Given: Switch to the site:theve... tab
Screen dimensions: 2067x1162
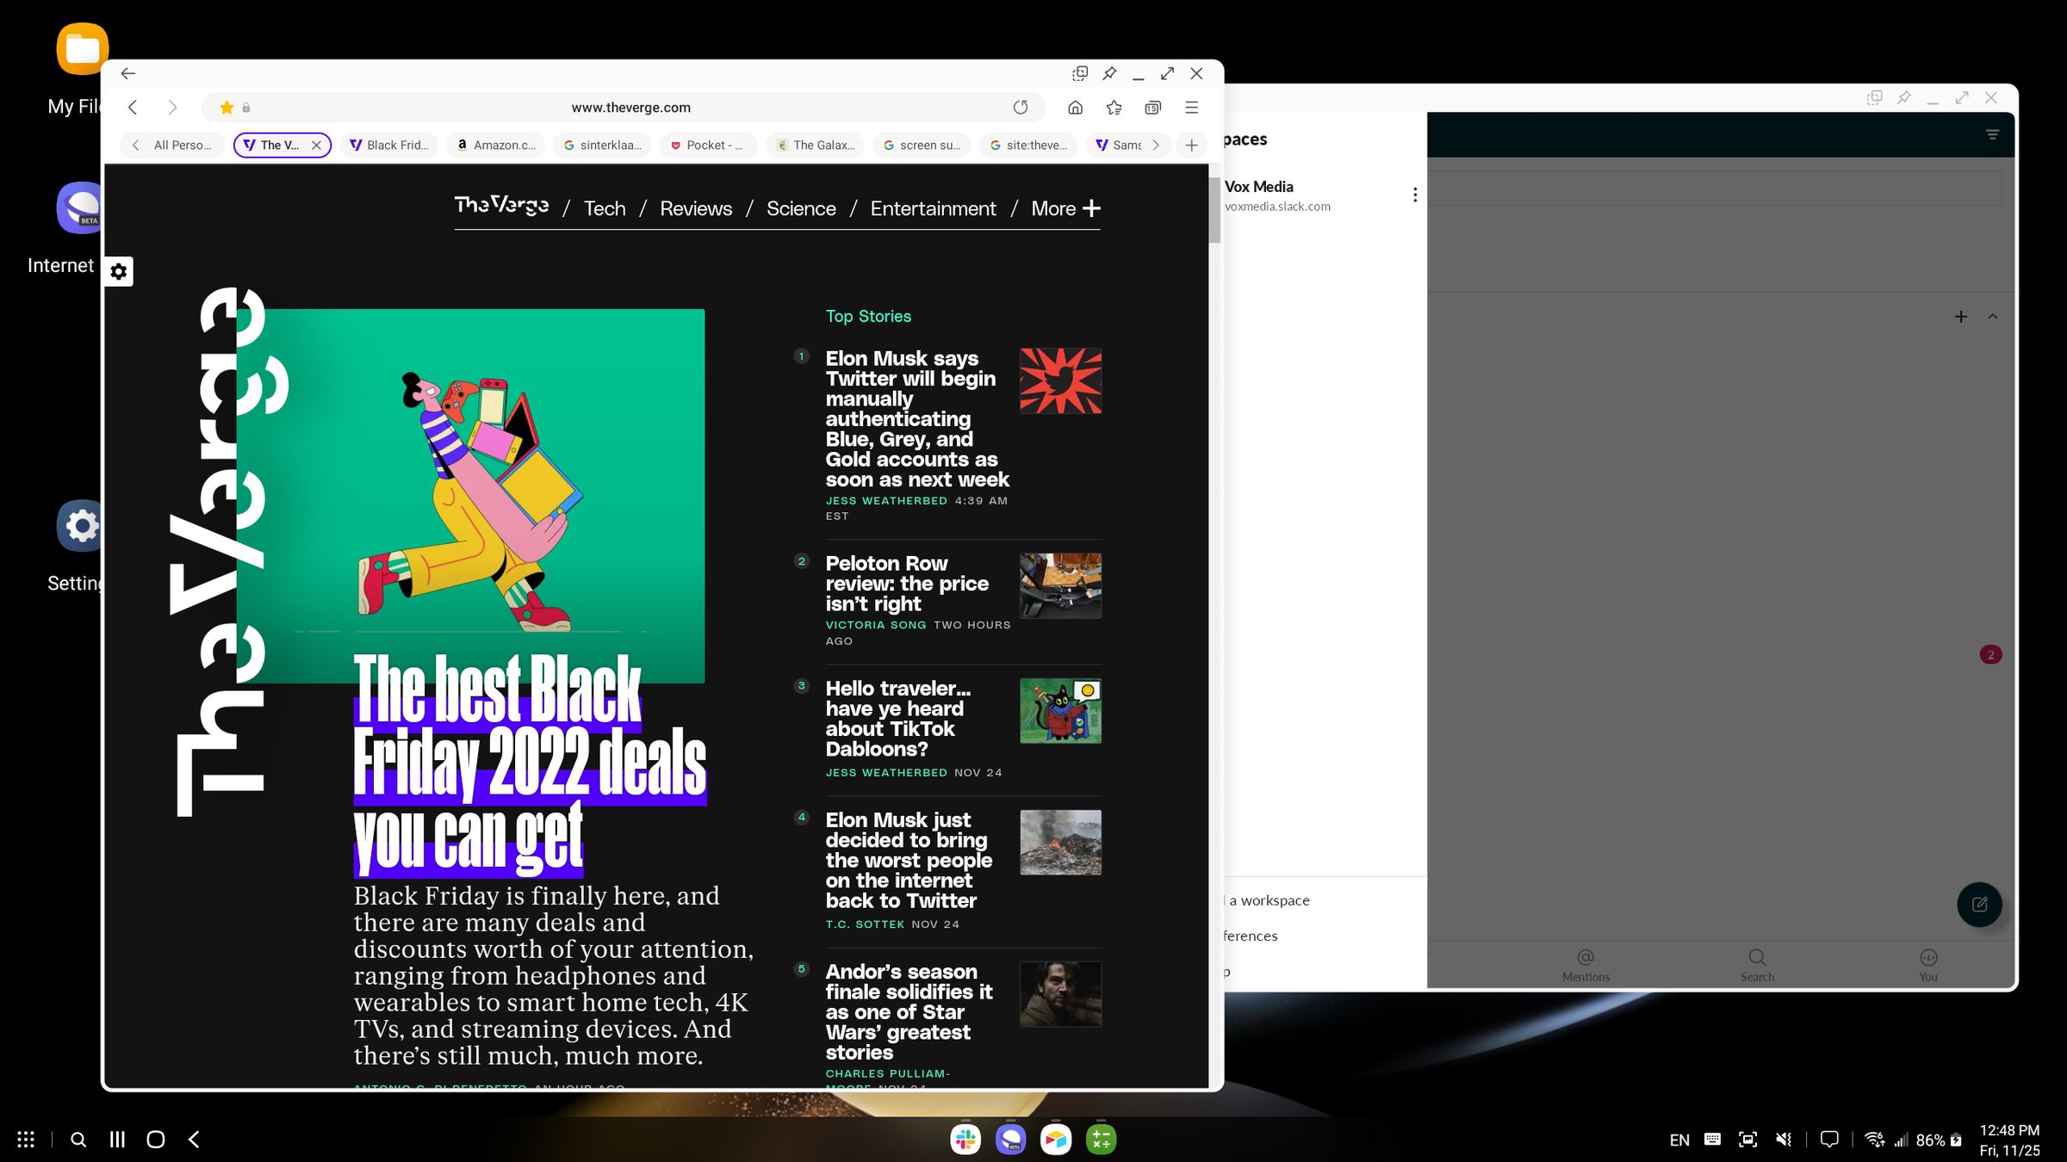Looking at the screenshot, I should (1028, 145).
